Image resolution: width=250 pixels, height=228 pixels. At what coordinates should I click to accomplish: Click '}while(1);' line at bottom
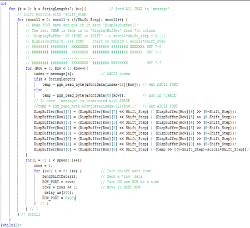pos(11,225)
